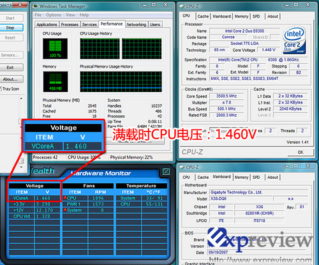
Task: Open the Options menu in Task Manager
Action: point(54,15)
